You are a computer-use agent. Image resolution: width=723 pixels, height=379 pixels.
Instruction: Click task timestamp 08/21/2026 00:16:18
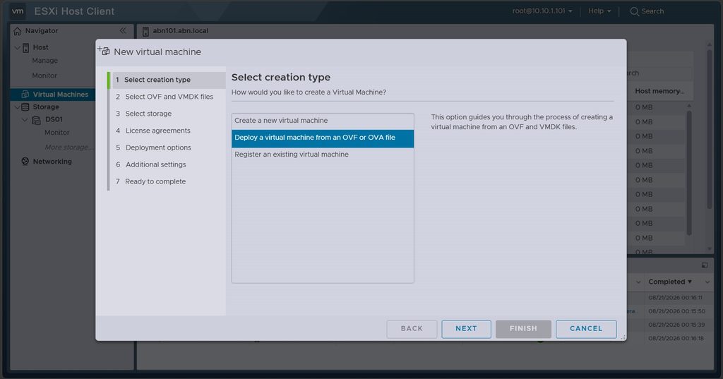point(676,339)
